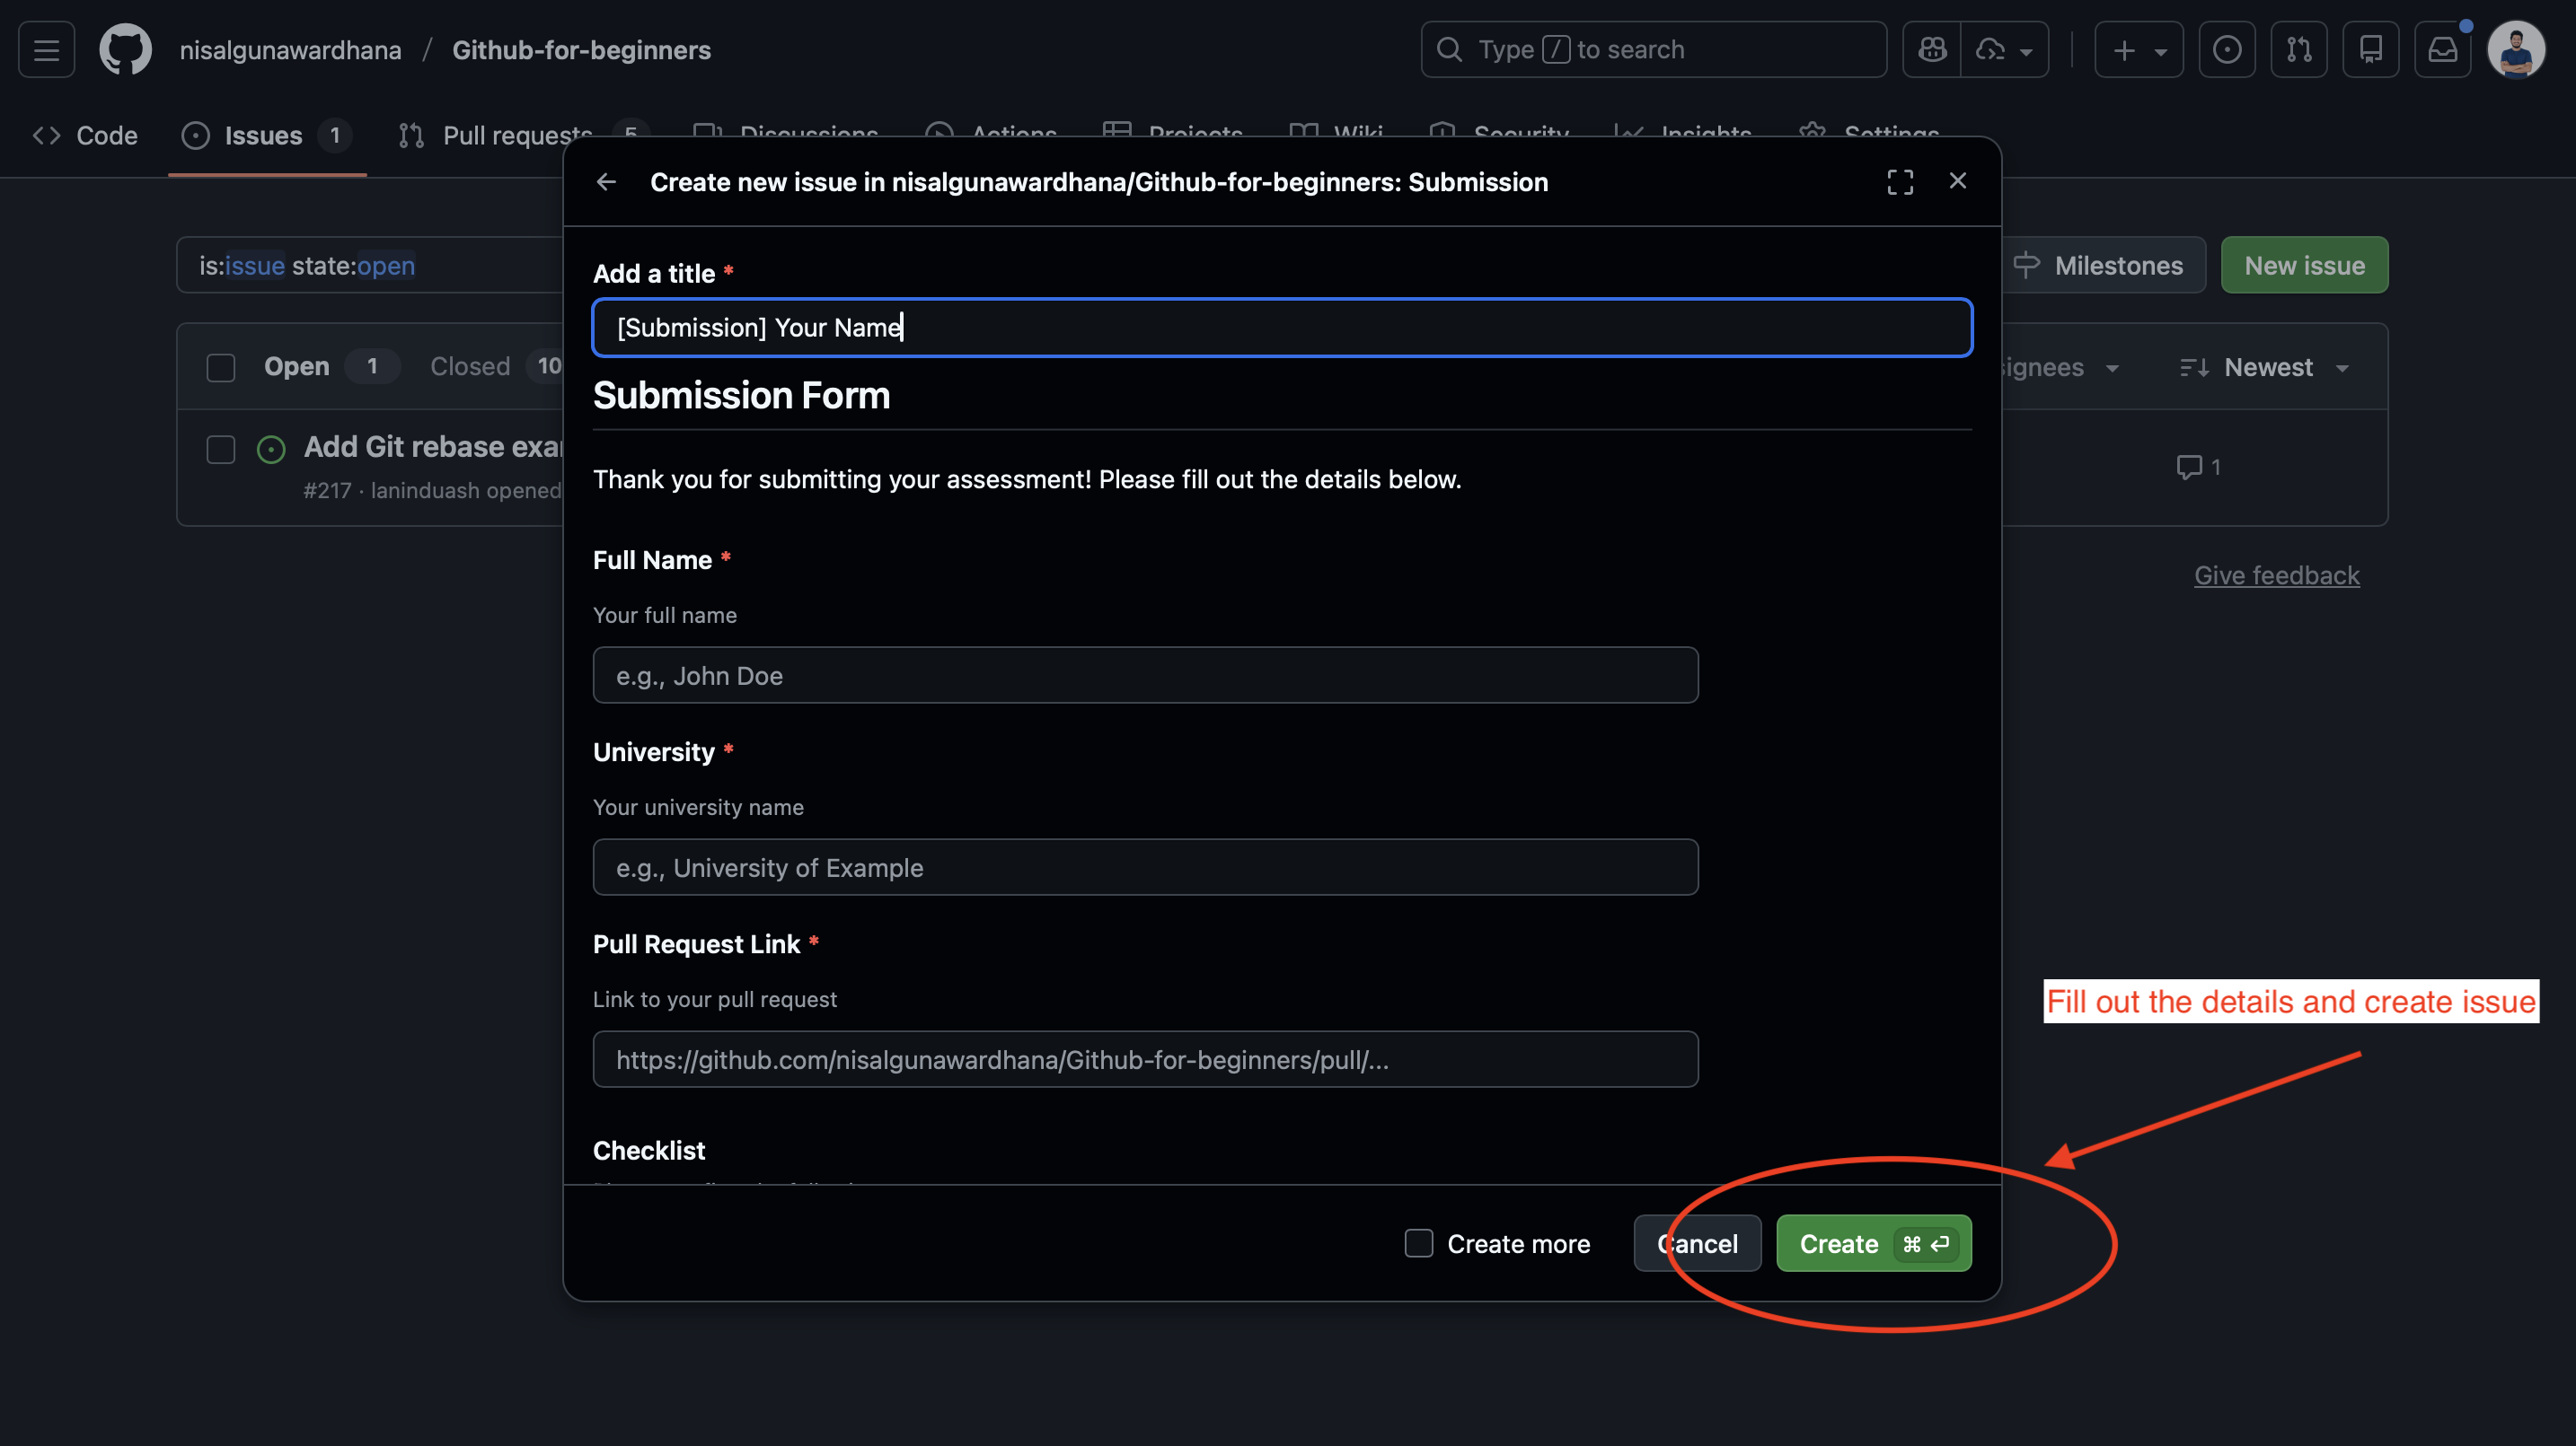
Task: Click the New issue button
Action: (2304, 265)
